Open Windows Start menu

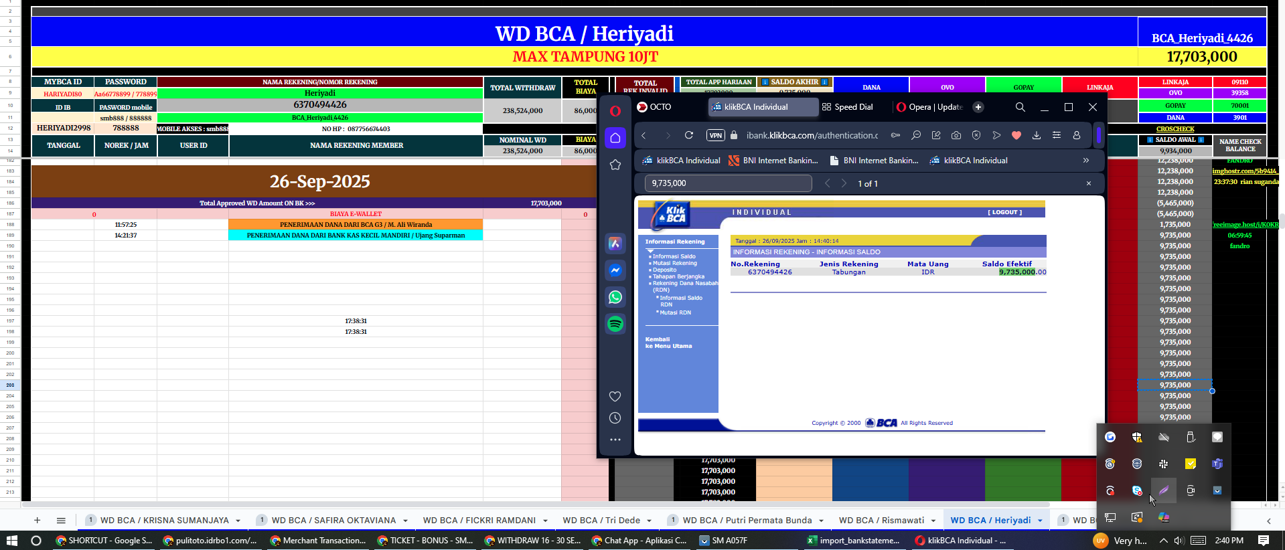11,541
